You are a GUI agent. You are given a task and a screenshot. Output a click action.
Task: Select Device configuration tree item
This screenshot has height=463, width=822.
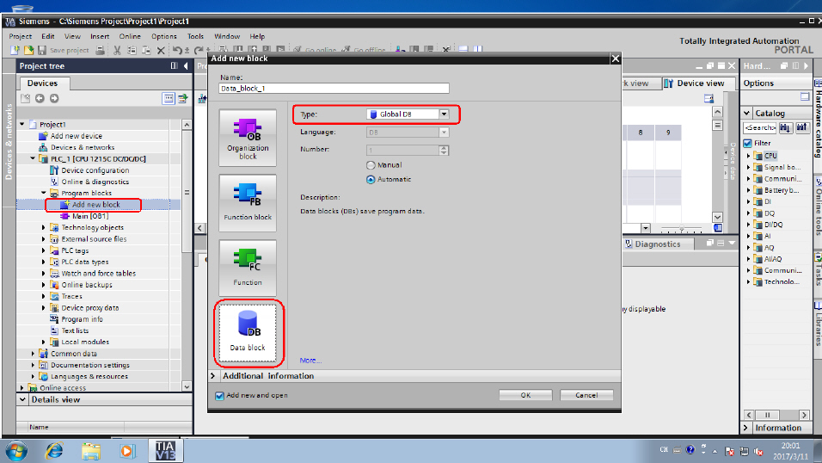point(95,170)
